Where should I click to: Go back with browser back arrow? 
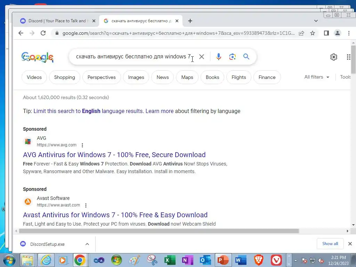[21, 33]
